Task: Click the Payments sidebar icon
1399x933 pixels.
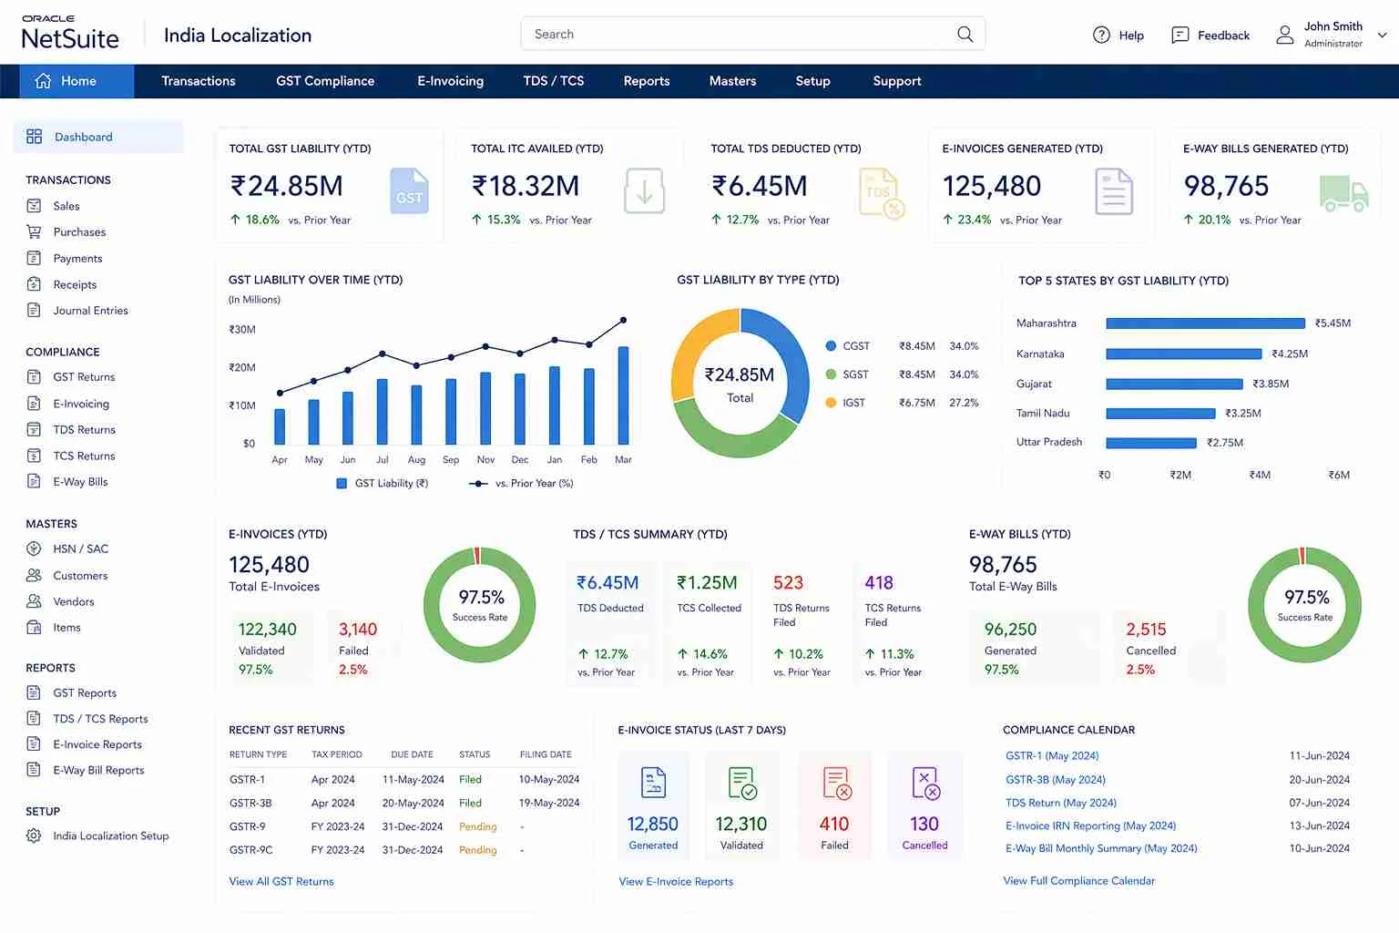Action: tap(34, 258)
